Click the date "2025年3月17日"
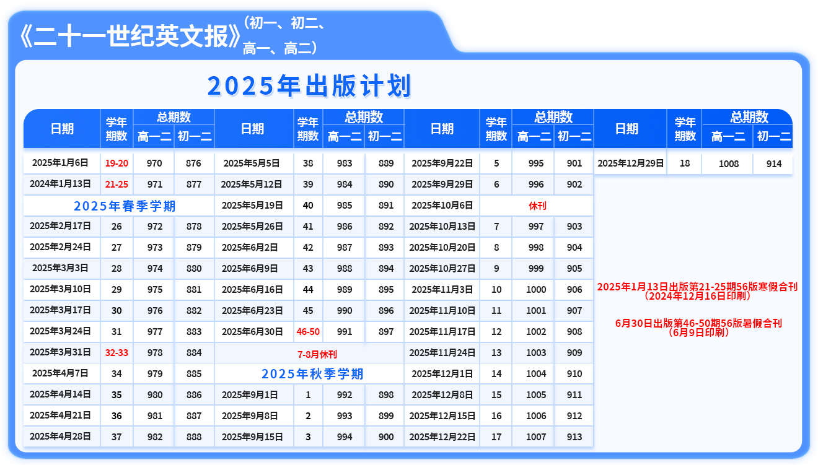The height and width of the screenshot is (465, 818). tap(60, 310)
